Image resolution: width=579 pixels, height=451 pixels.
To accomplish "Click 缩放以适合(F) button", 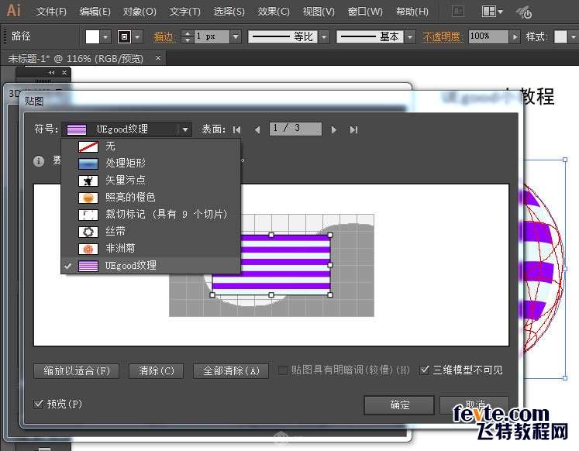I will click(77, 371).
